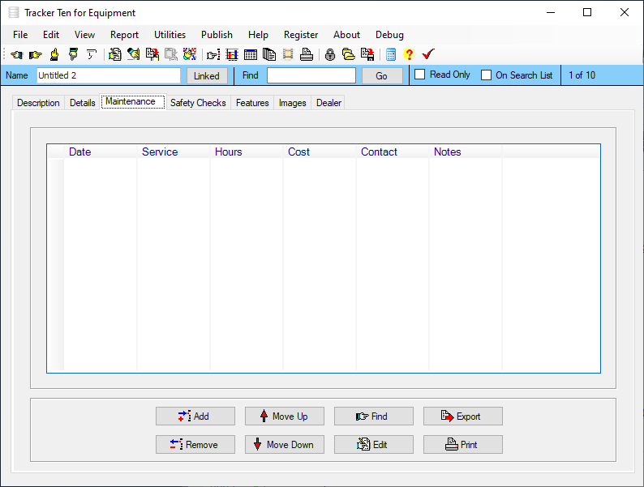This screenshot has width=644, height=487.
Task: Click the Date column header
Action: coord(101,152)
